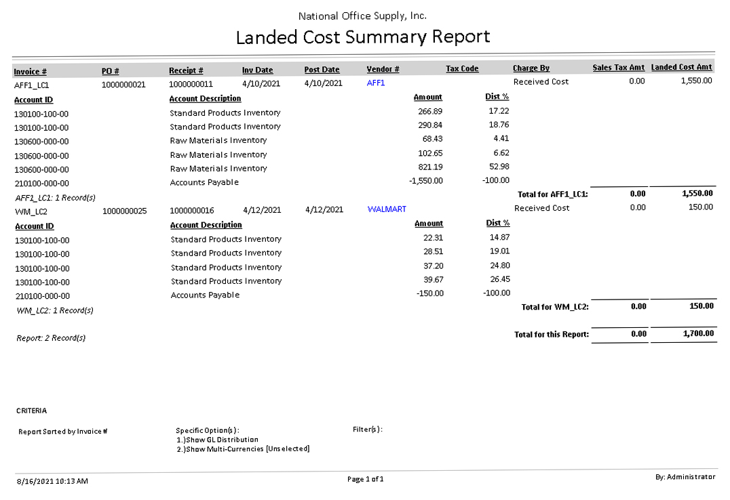This screenshot has width=730, height=500.
Task: Click the Vendor # column header
Action: pyautogui.click(x=383, y=70)
